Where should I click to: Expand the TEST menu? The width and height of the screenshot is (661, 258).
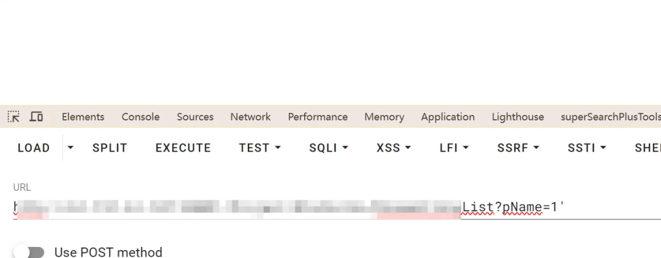click(x=260, y=148)
